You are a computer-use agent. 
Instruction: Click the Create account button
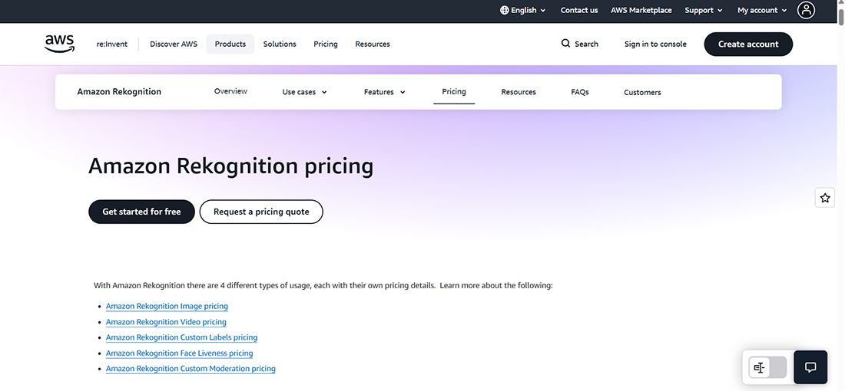coord(748,44)
